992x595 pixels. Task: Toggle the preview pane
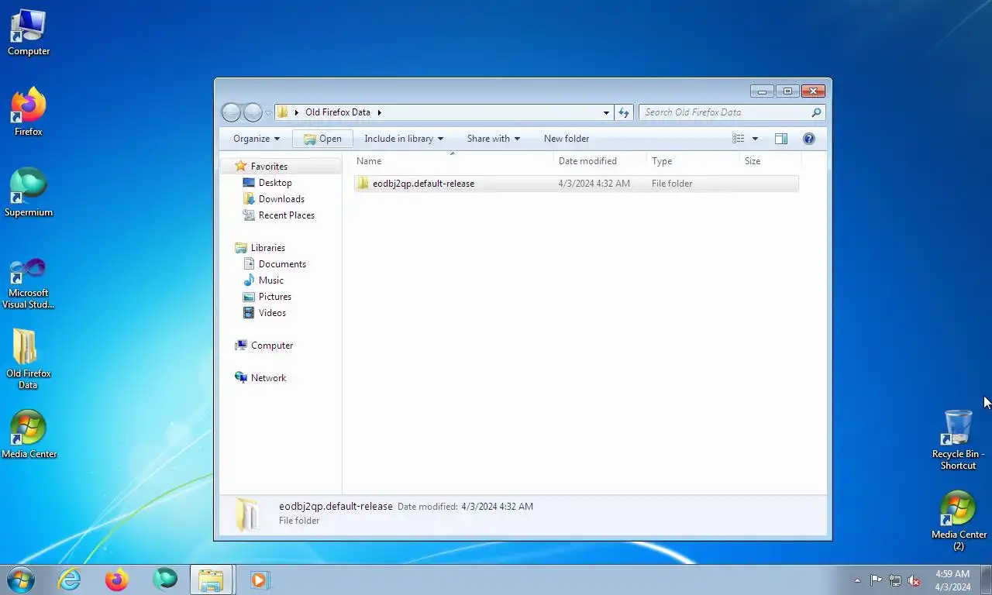click(x=781, y=139)
